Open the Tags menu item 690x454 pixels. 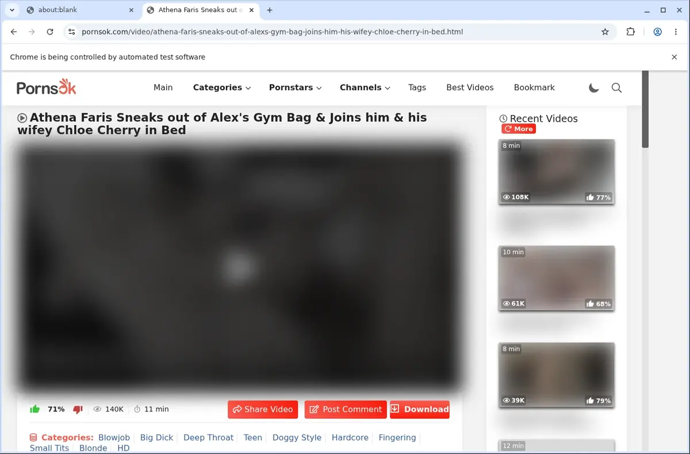pos(417,87)
